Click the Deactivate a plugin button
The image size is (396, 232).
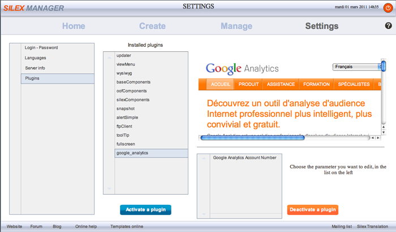point(313,210)
